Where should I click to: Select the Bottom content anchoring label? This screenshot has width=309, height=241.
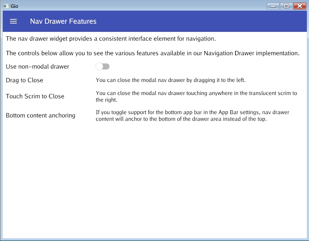40,116
